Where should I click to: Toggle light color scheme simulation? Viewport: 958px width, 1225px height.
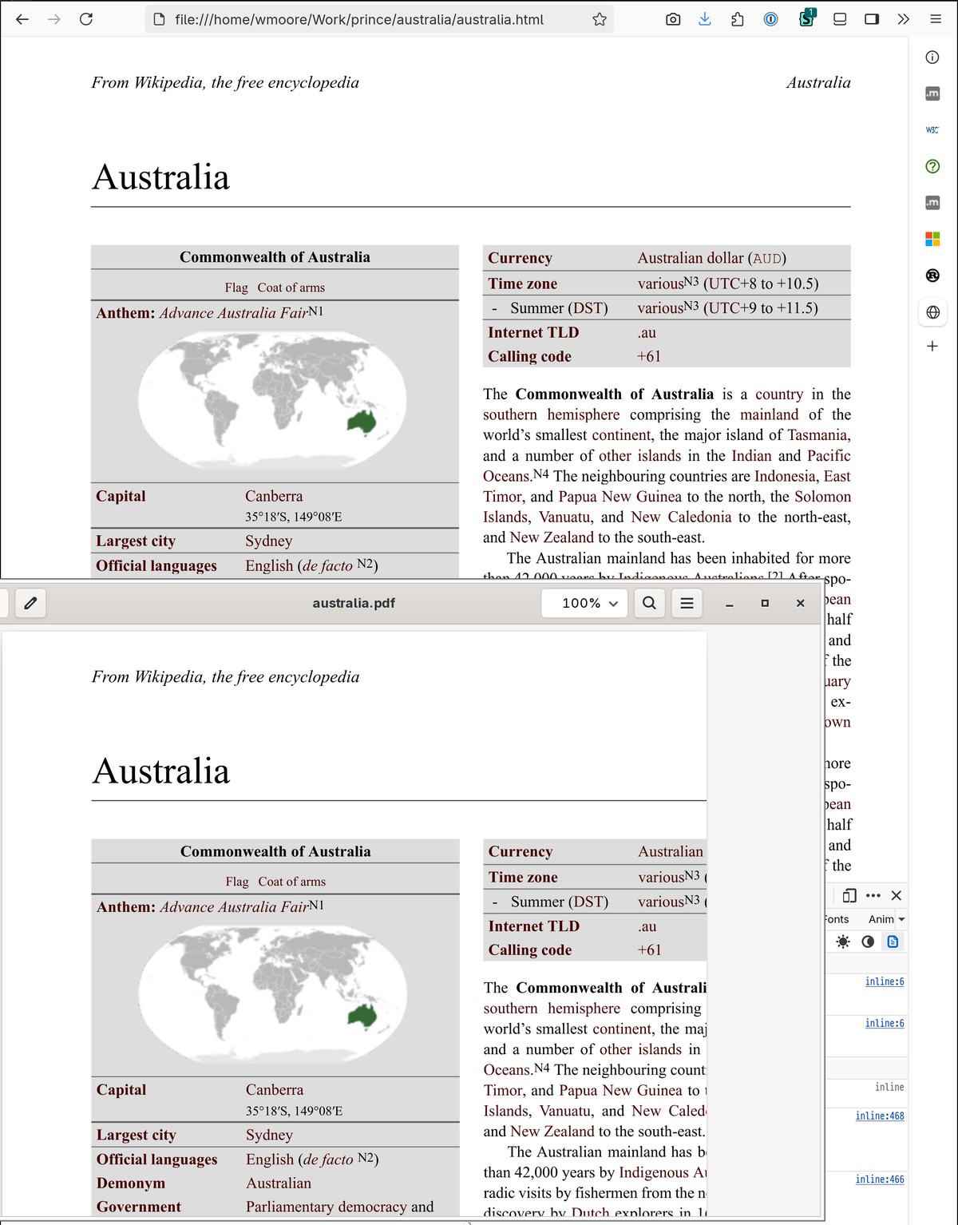pos(843,942)
